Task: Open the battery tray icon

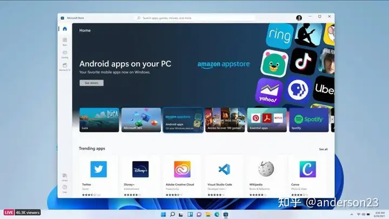Action: pyautogui.click(x=368, y=214)
